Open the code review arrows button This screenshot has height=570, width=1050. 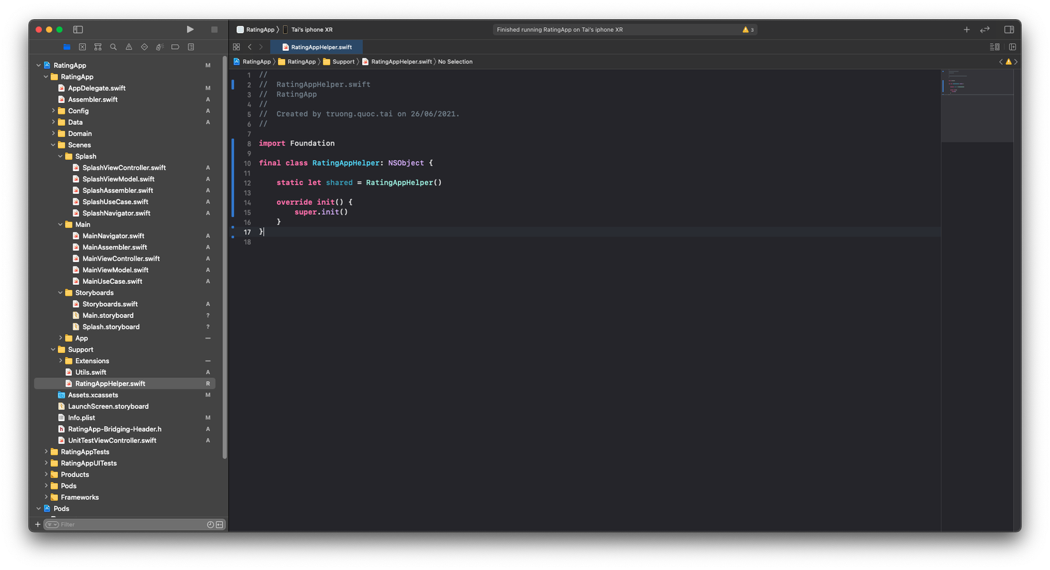point(984,29)
